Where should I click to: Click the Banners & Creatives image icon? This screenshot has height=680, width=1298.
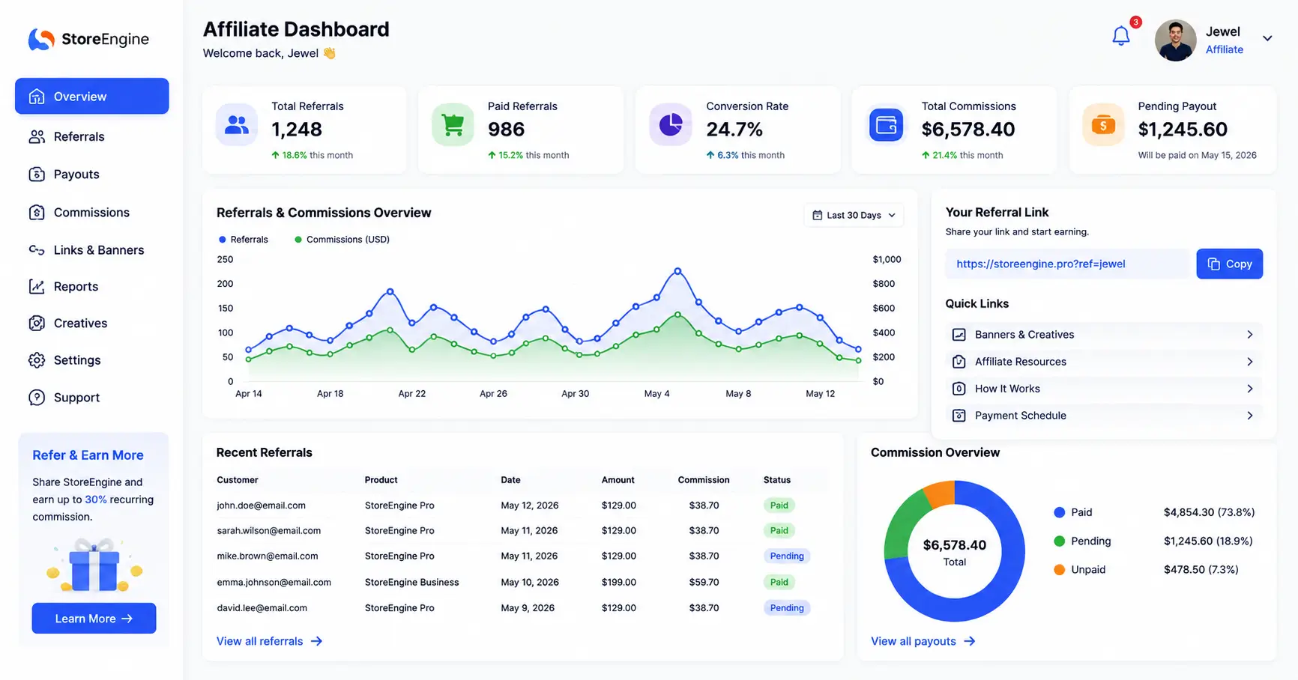coord(959,335)
